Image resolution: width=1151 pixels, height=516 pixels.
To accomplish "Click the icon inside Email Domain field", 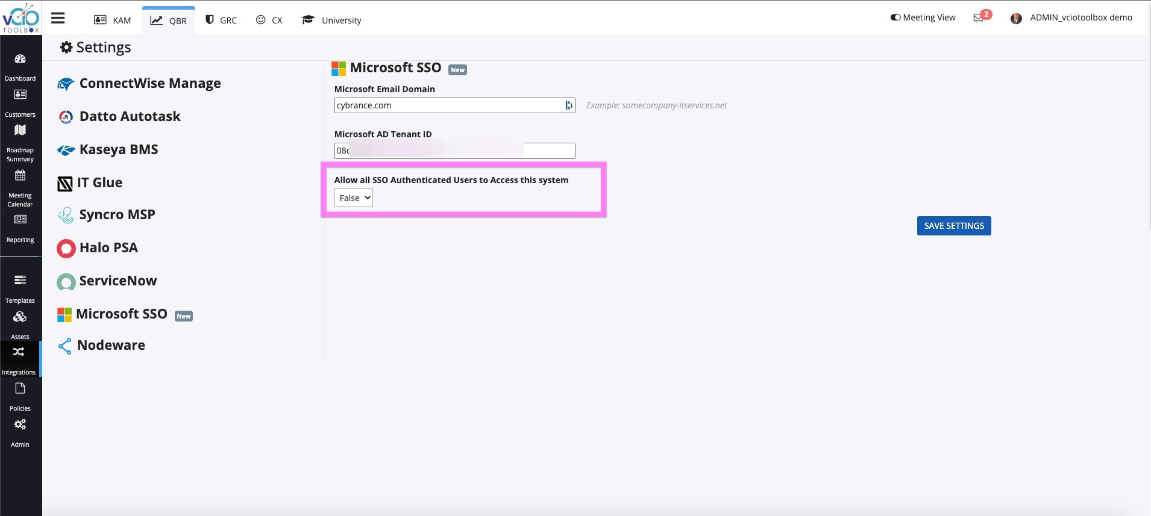I will [568, 105].
